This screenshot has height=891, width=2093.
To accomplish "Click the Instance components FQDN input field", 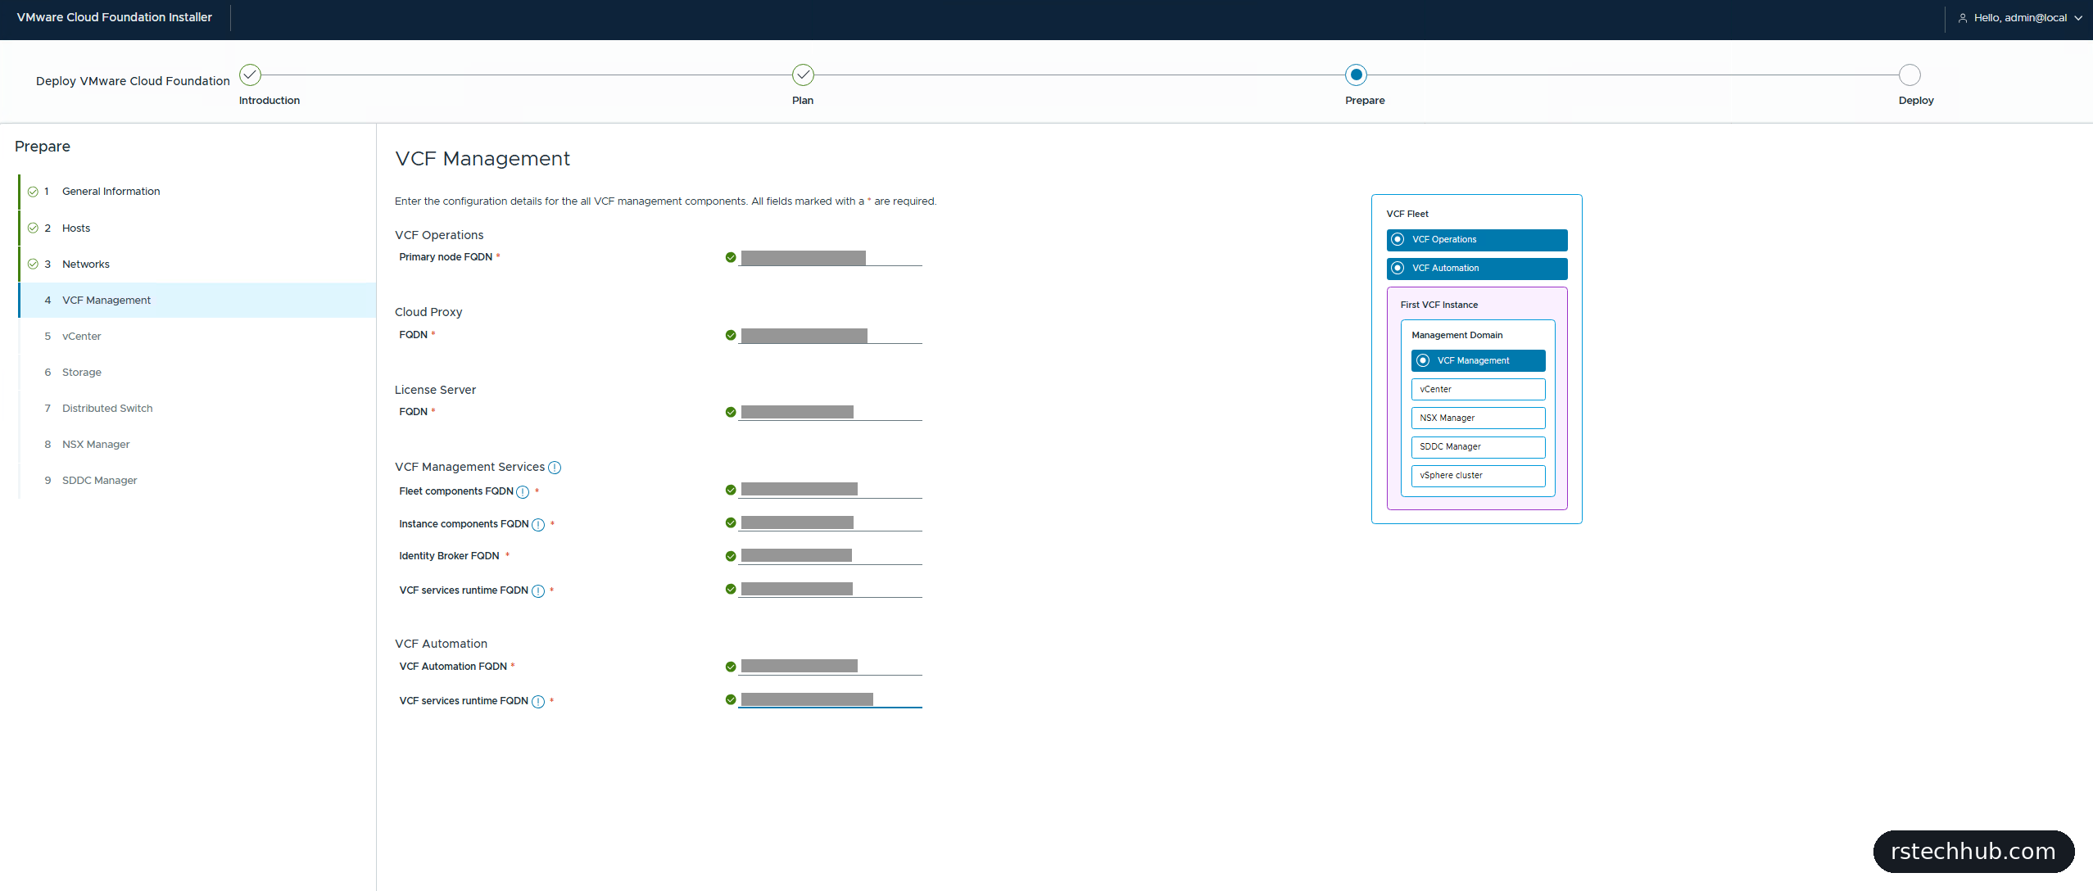I will tap(830, 522).
